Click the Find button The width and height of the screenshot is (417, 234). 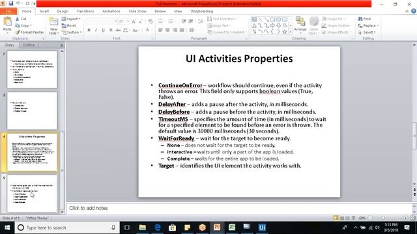pyautogui.click(x=364, y=19)
